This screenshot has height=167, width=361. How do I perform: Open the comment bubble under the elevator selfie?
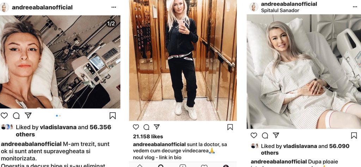coord(146,127)
